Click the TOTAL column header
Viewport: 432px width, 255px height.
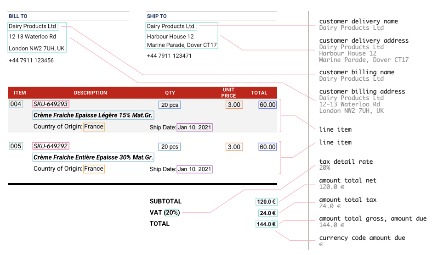click(x=259, y=93)
